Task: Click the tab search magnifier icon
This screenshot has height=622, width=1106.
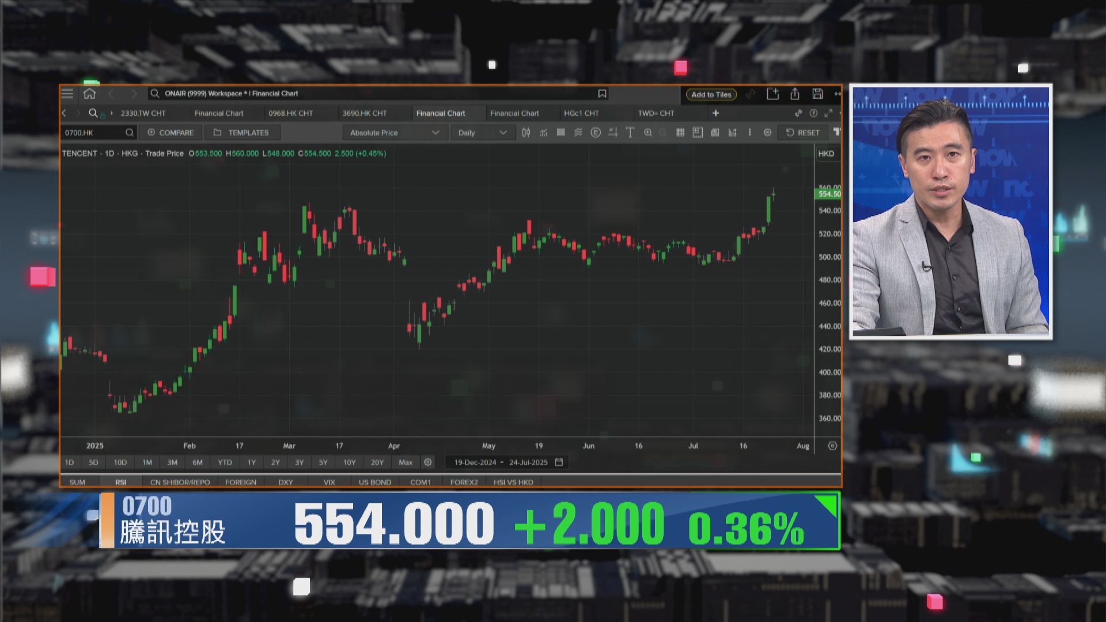Action: [93, 113]
